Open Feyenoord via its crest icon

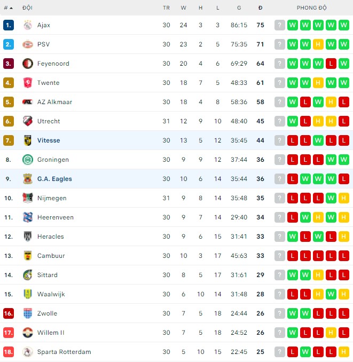point(28,64)
